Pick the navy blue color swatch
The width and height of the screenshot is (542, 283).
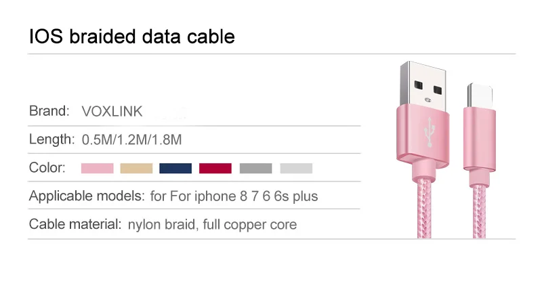175,168
